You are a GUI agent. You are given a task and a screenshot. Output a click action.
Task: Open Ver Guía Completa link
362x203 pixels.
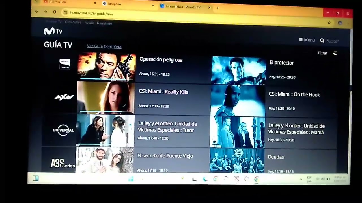[104, 47]
